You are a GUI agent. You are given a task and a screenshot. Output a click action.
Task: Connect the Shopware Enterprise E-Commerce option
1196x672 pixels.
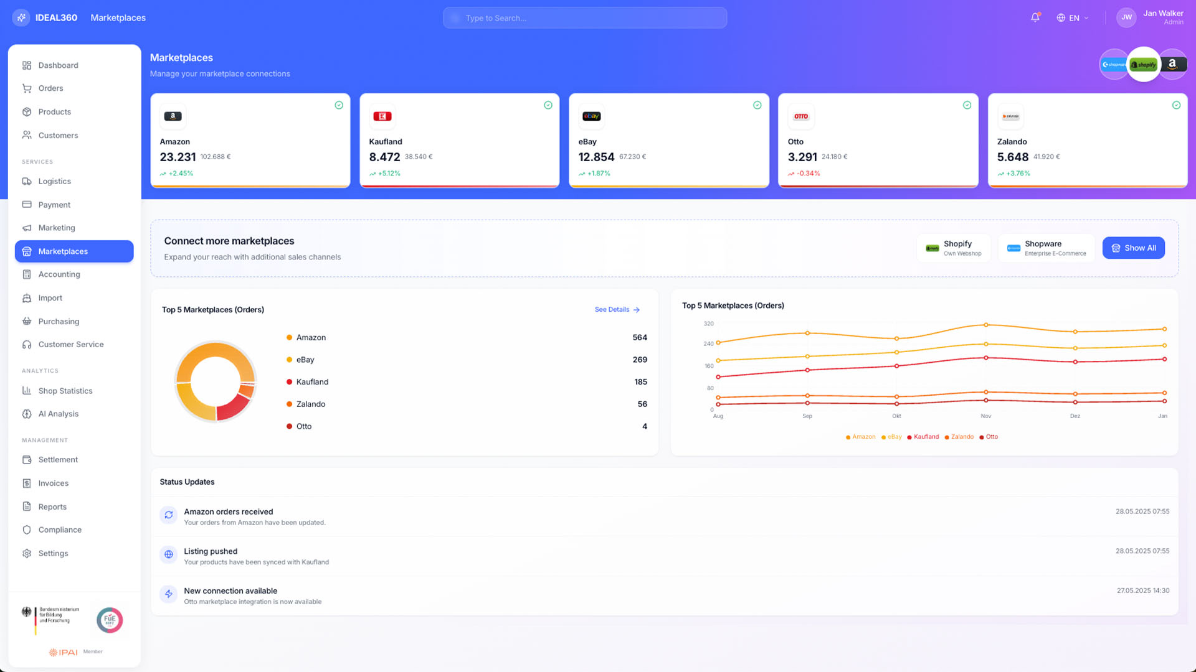point(1046,248)
